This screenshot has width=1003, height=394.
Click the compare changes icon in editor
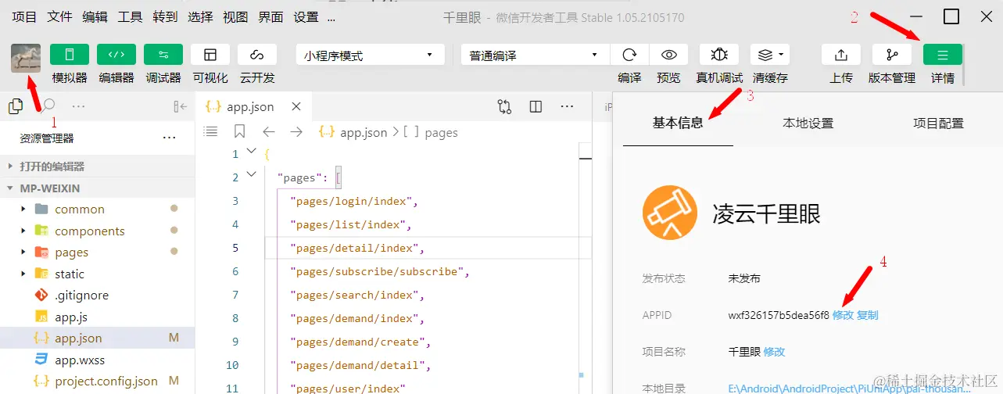click(x=504, y=107)
